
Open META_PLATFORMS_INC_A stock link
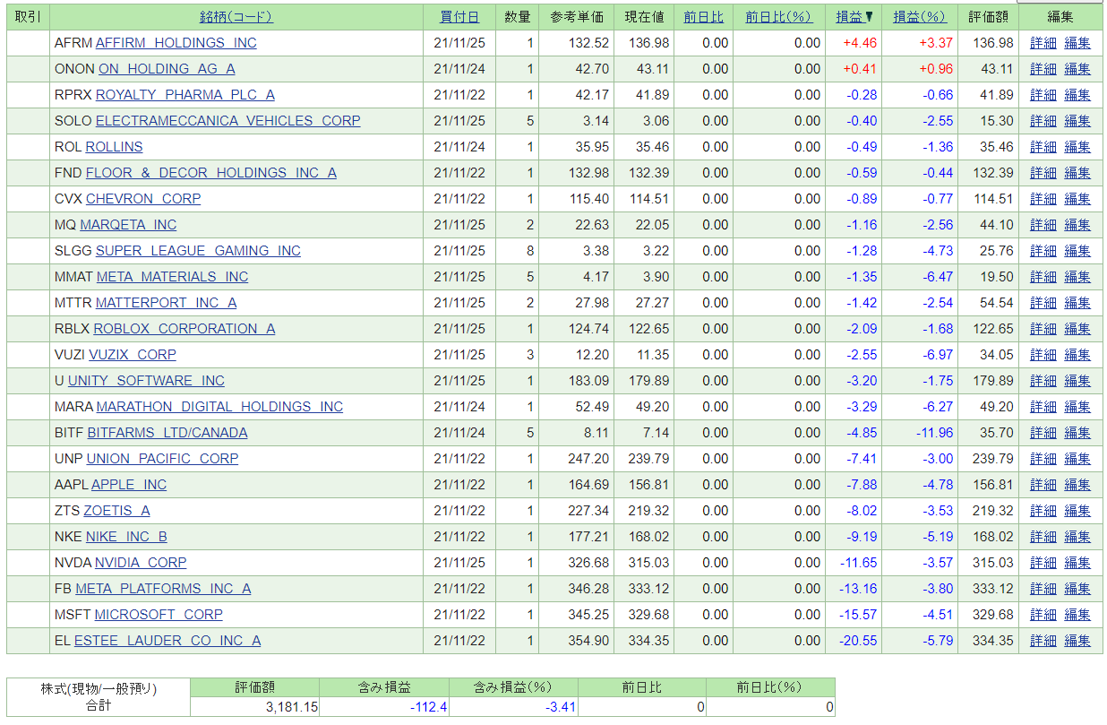(163, 589)
